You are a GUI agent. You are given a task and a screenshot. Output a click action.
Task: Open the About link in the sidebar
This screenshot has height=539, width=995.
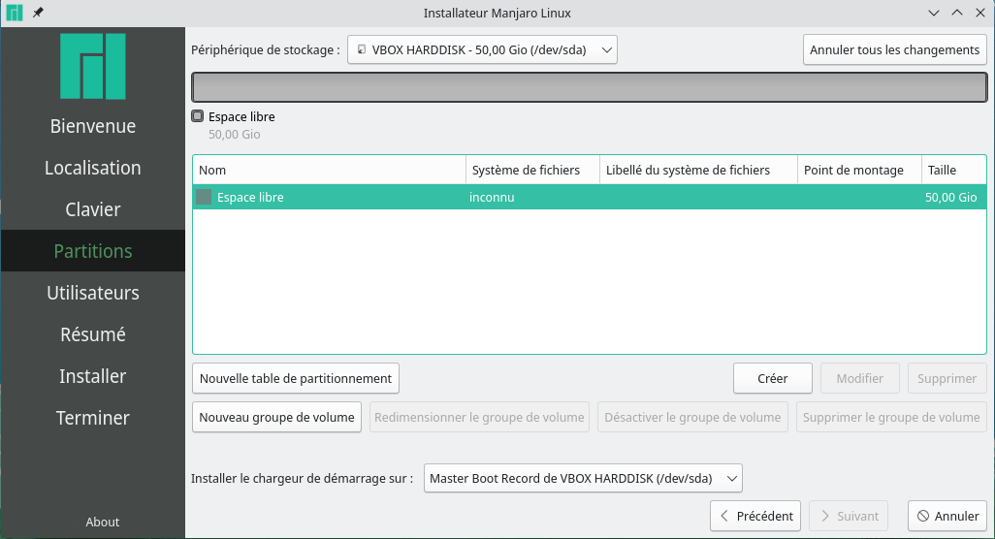[103, 522]
